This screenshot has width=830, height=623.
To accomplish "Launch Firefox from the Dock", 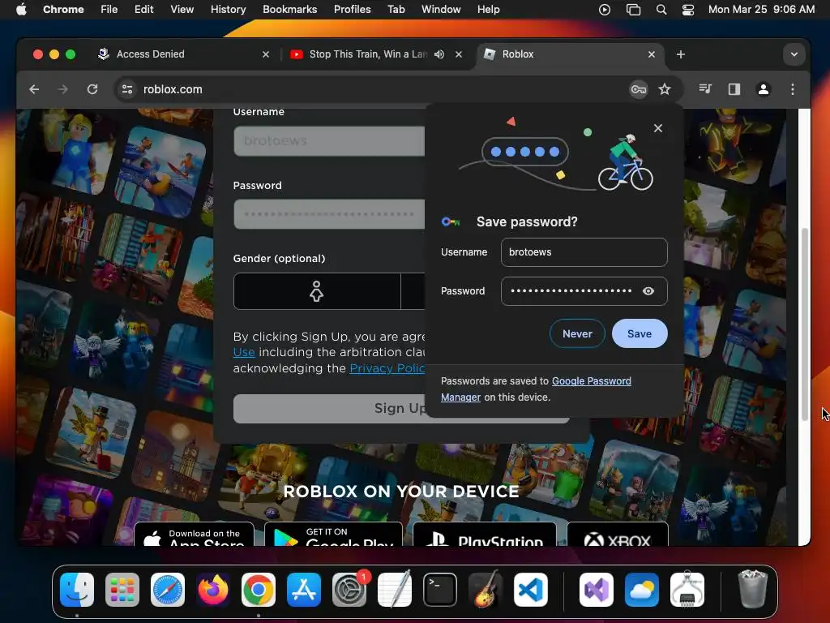I will pos(213,590).
